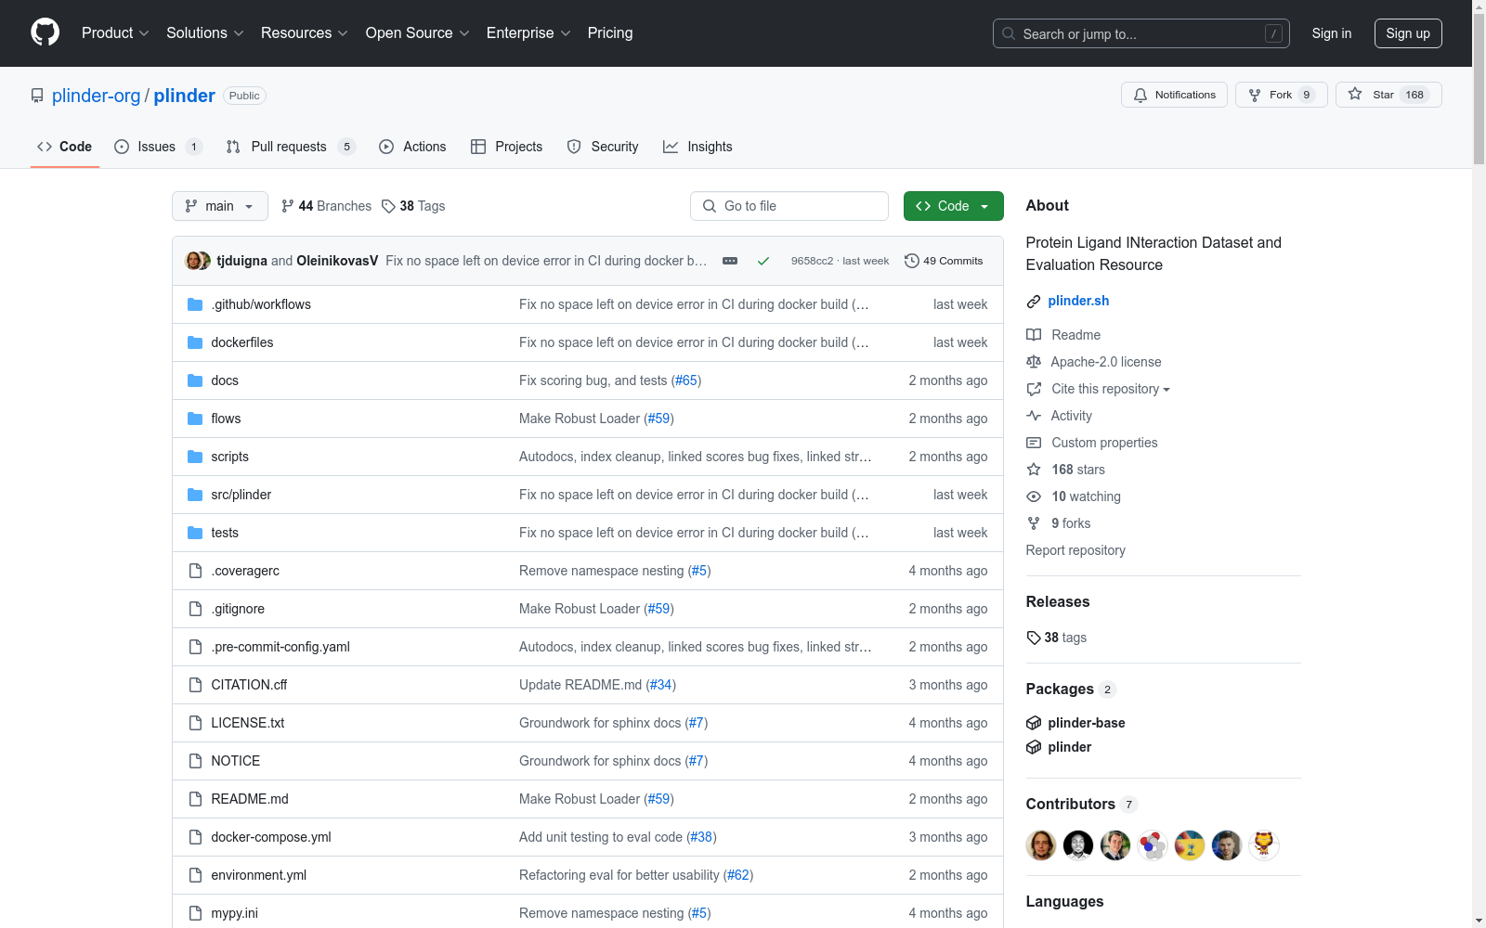Click the branch icon beside 44 Branches
The width and height of the screenshot is (1486, 928).
[x=288, y=206]
